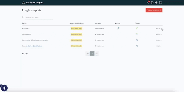Expand Actions for Conservation & Biodiversity report

pos(159,40)
